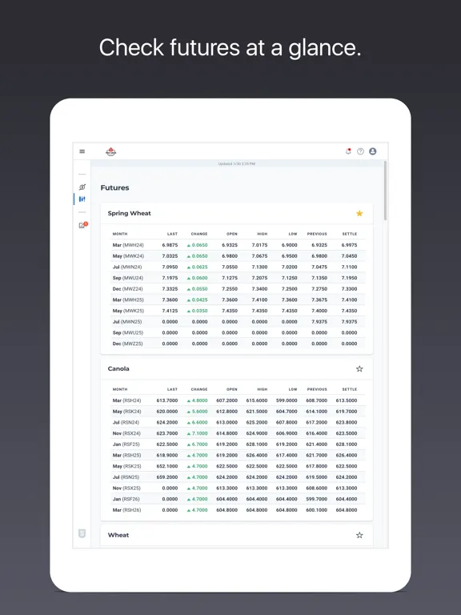Click Canola low value 599.0000

287,401
